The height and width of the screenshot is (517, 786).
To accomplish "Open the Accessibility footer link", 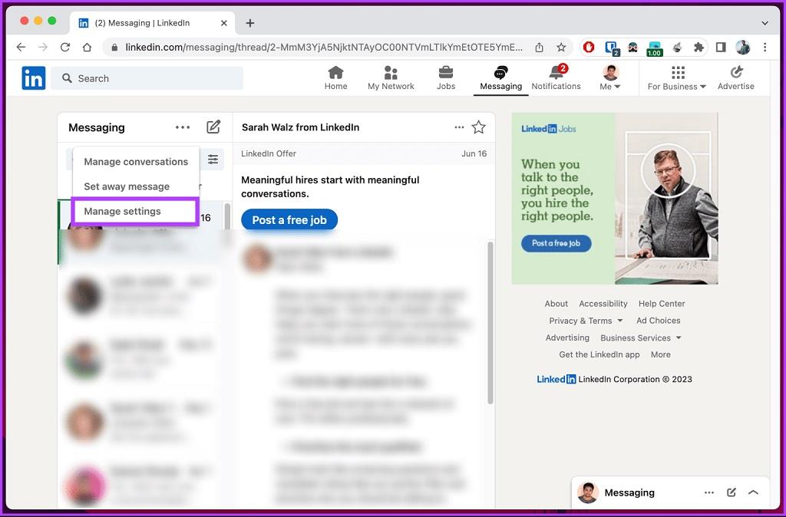I will 603,304.
